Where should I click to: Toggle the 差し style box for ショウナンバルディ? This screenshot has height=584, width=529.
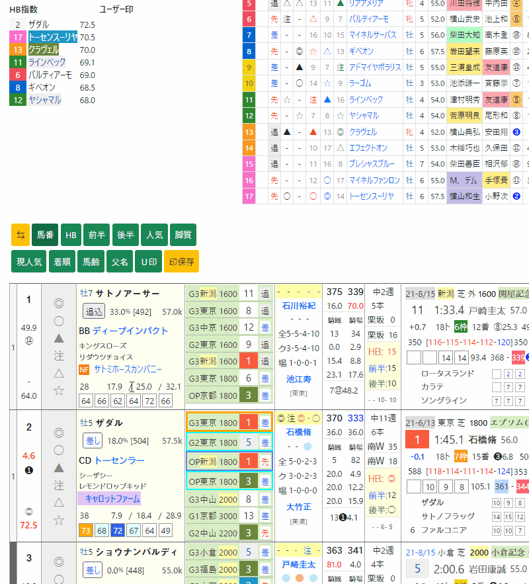(x=93, y=570)
